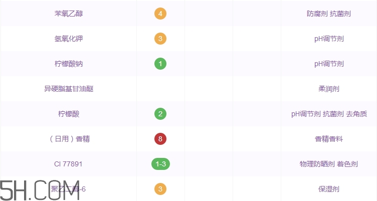Click the pH调节剂 抗菌剂 去角质 text

pyautogui.click(x=329, y=114)
